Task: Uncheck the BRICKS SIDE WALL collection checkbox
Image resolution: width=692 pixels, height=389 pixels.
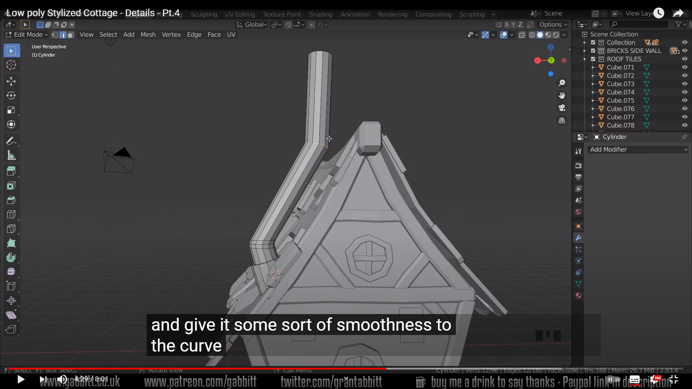Action: 593,51
